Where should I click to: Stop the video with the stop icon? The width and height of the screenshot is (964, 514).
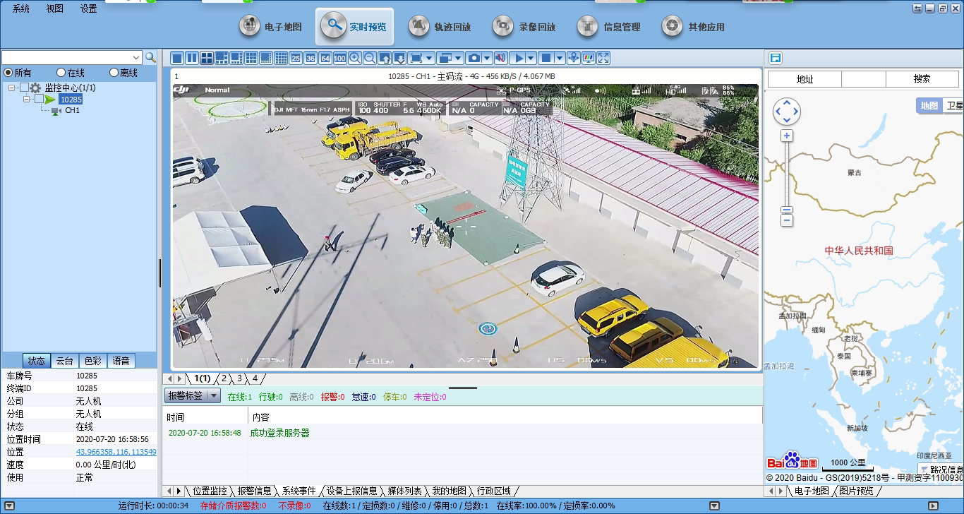546,58
